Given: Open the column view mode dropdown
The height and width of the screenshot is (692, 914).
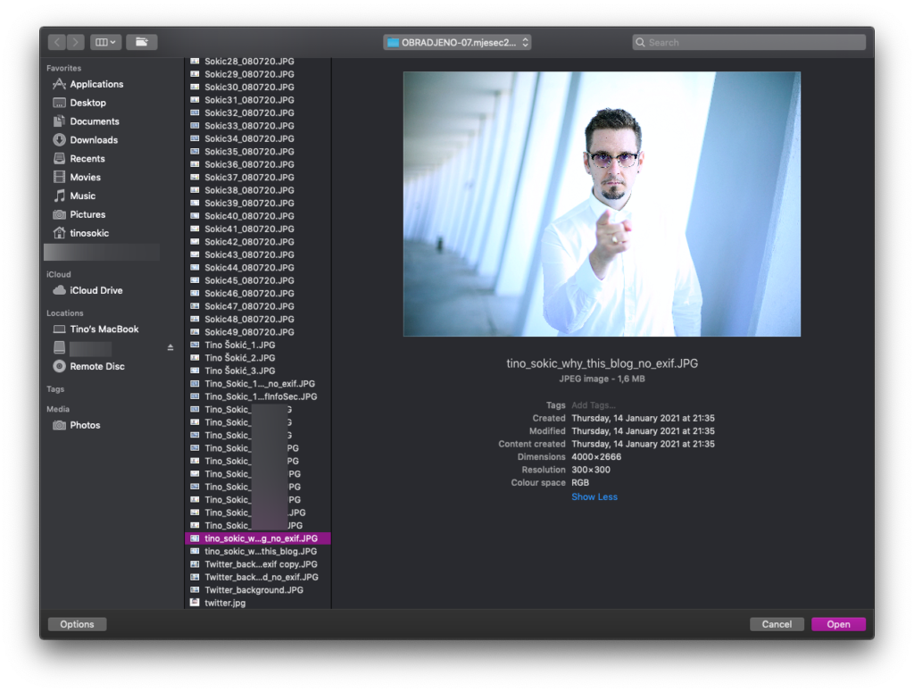Looking at the screenshot, I should point(105,42).
